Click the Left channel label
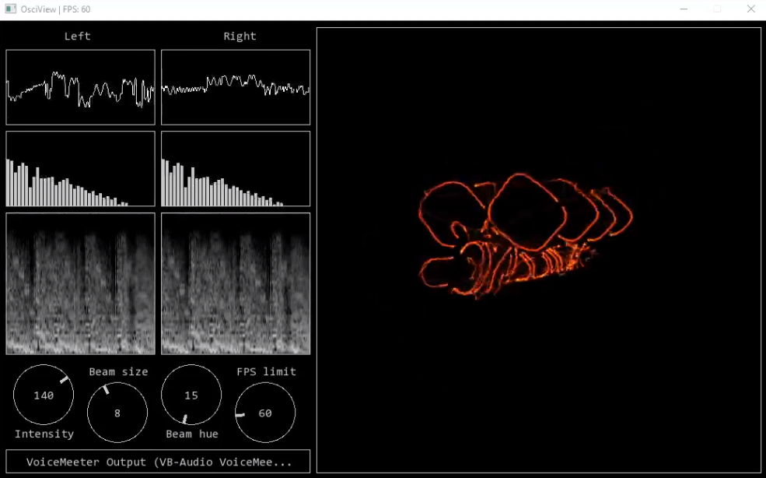 coord(77,37)
